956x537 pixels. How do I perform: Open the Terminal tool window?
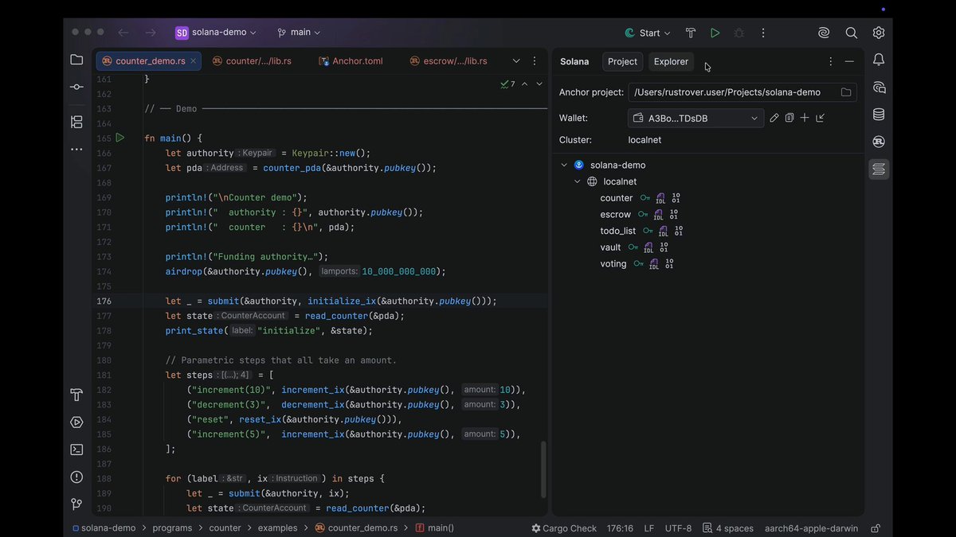76,449
